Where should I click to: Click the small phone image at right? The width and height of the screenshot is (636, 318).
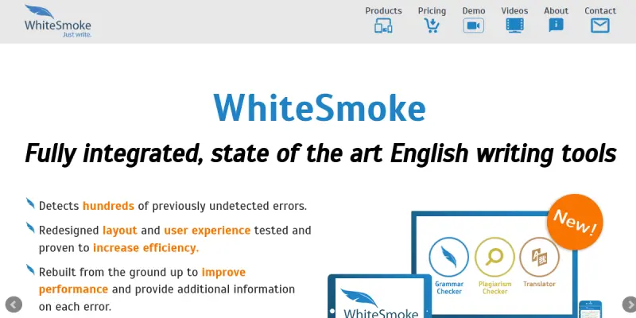[x=590, y=309]
